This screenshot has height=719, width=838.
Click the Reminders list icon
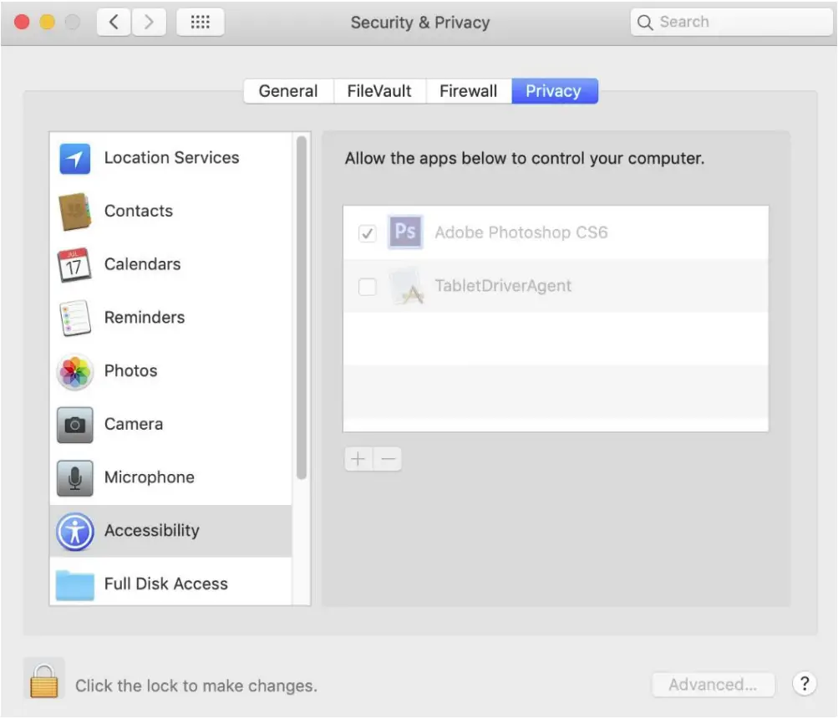click(x=75, y=318)
